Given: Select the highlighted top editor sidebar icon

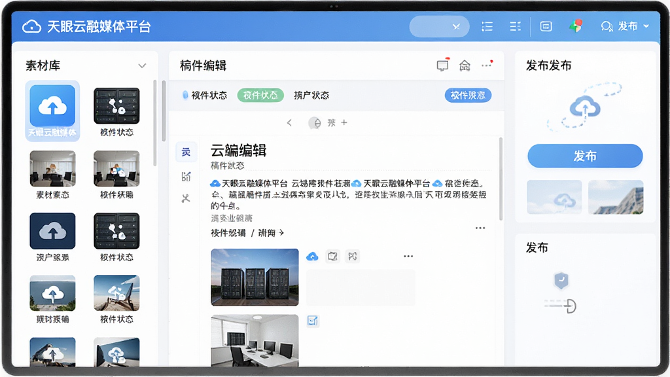Looking at the screenshot, I should coord(186,152).
